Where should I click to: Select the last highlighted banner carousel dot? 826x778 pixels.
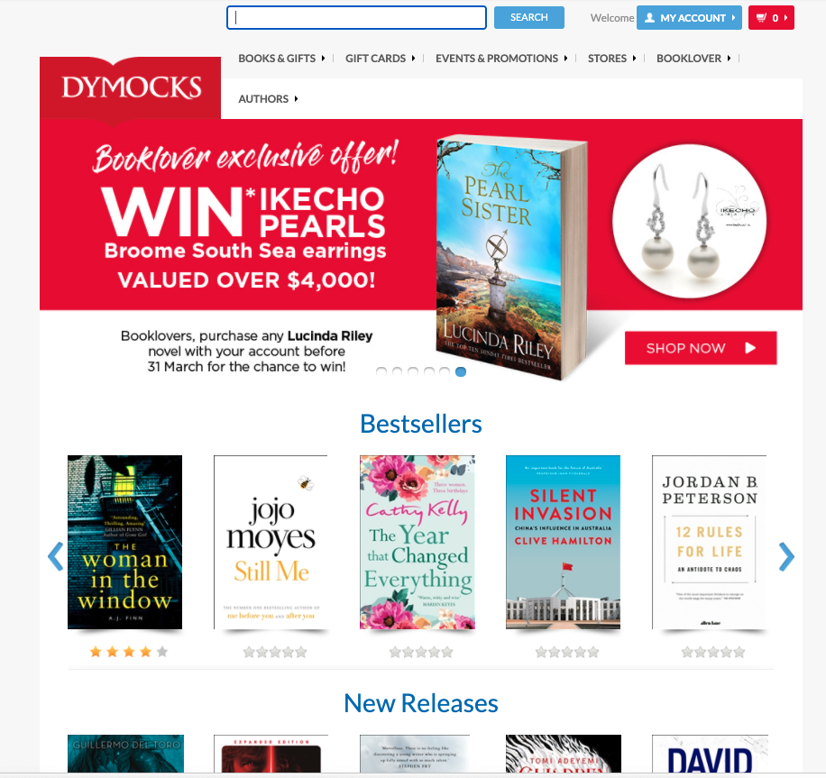tap(461, 372)
